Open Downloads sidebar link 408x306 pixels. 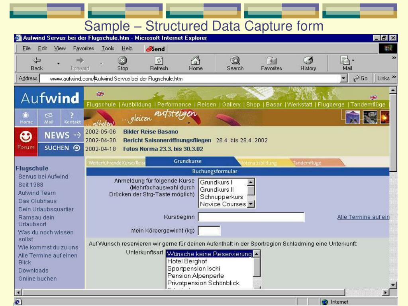click(33, 271)
